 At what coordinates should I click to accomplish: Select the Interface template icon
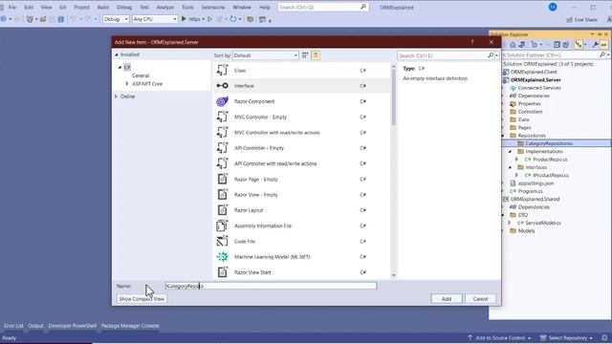pyautogui.click(x=222, y=86)
